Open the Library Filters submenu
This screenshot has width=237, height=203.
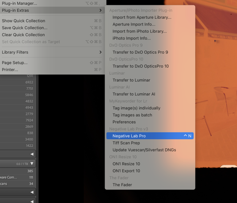pyautogui.click(x=52, y=52)
